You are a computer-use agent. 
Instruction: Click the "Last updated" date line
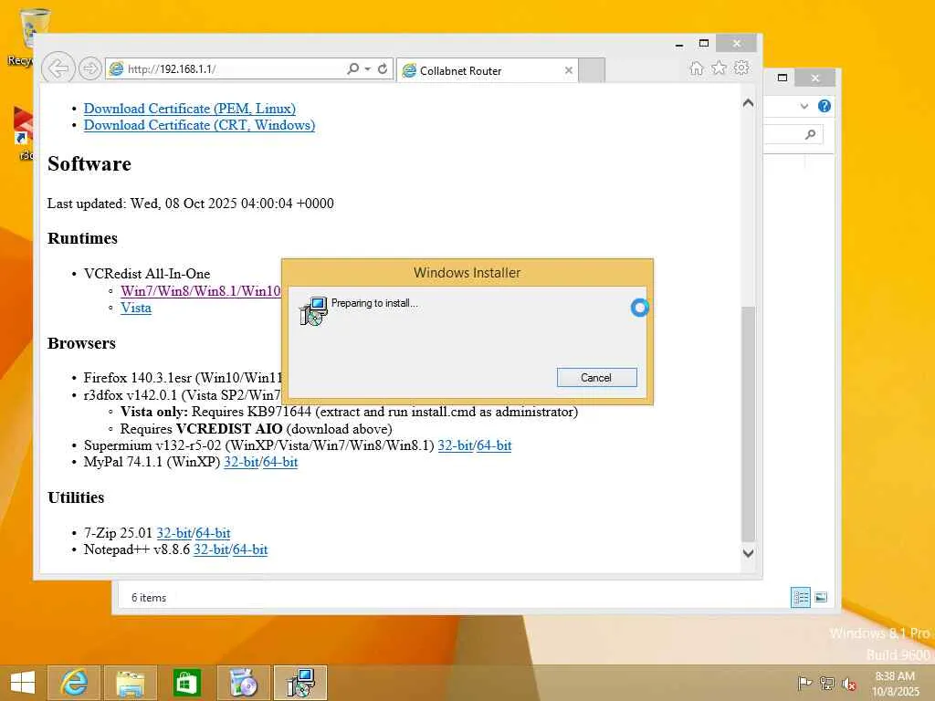(191, 204)
